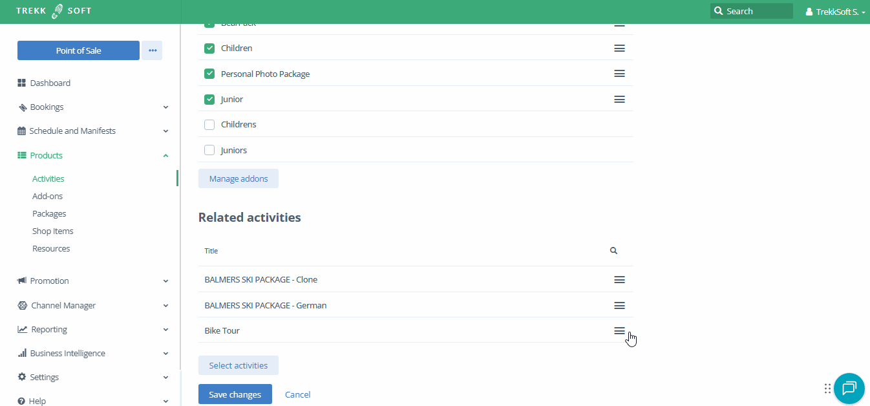Click the Reporting chart icon in sidebar

[x=21, y=329]
